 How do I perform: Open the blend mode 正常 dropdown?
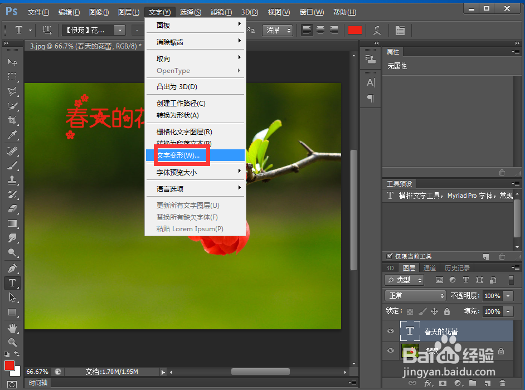point(415,296)
